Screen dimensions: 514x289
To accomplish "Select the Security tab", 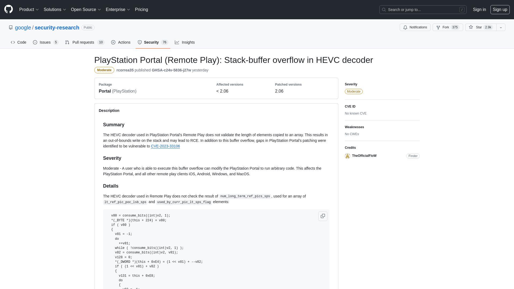I will pos(152,42).
